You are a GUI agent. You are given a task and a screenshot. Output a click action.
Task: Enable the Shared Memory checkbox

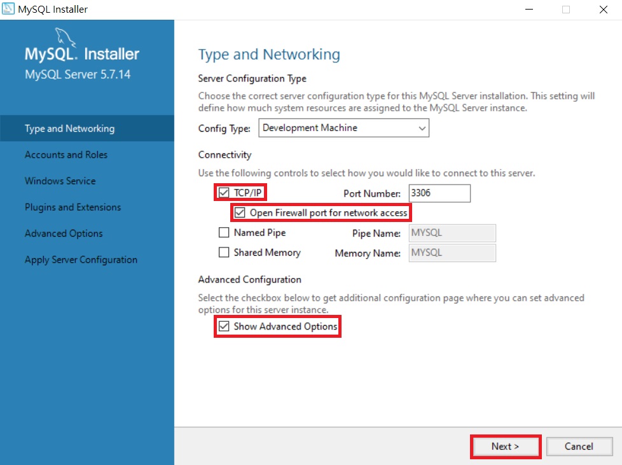pos(224,253)
